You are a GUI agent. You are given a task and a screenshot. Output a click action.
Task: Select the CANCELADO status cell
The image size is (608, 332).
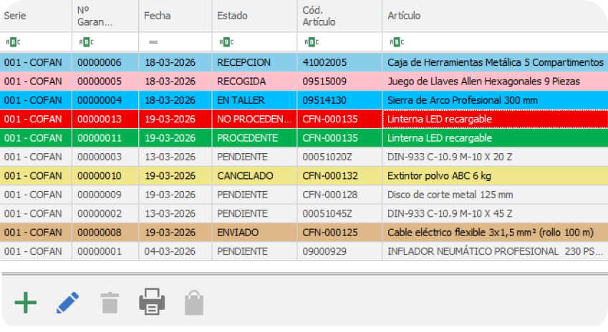coord(254,176)
